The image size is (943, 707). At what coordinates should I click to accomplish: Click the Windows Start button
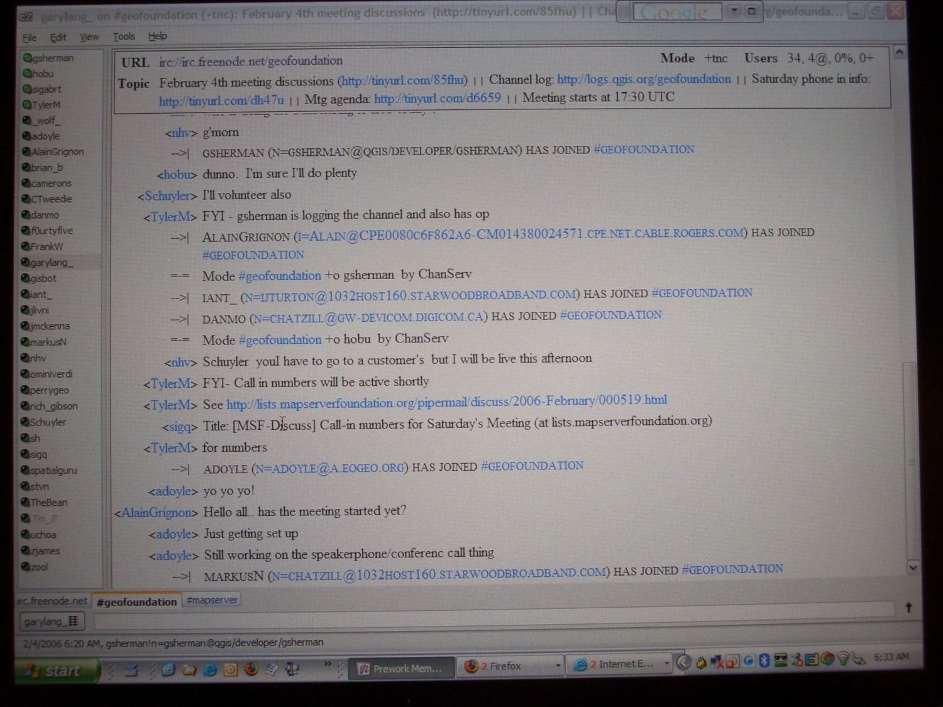click(x=57, y=671)
